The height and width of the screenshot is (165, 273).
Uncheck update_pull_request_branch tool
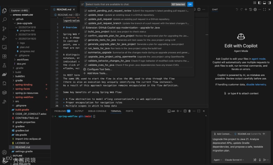[85, 23]
